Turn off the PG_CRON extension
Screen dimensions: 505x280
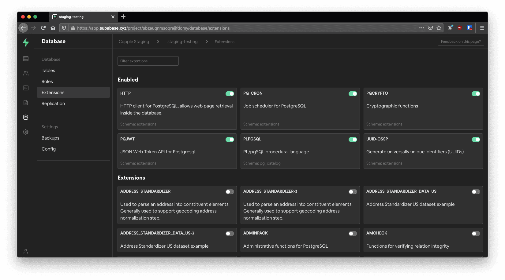coord(353,93)
